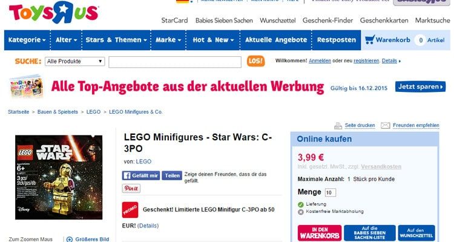Viewport: 454px width, 242px height.
Task: Click the IN DEN WARENKORB button
Action: [320, 233]
